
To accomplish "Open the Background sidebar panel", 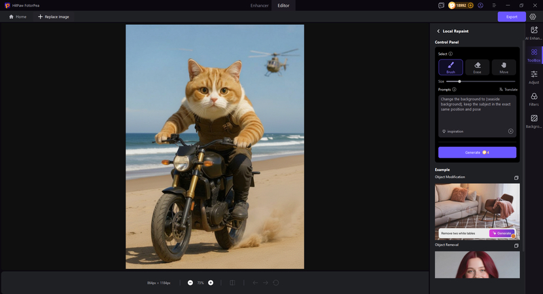I will coord(534,121).
